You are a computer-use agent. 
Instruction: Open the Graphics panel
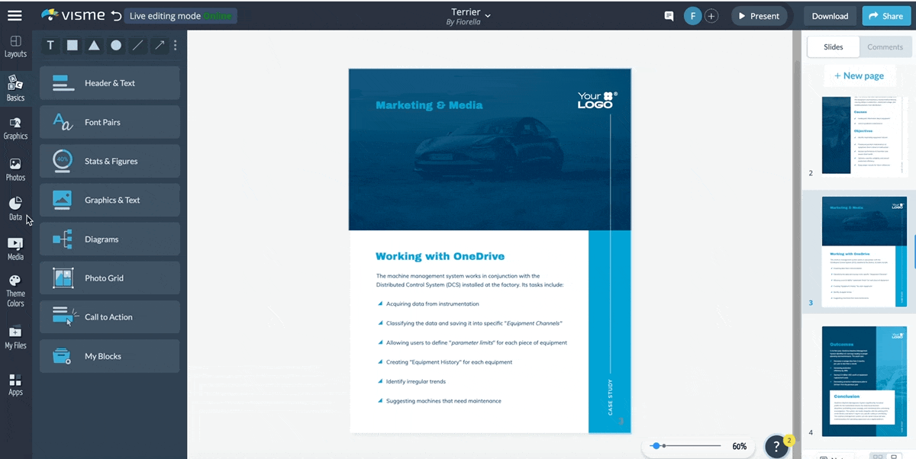15,127
